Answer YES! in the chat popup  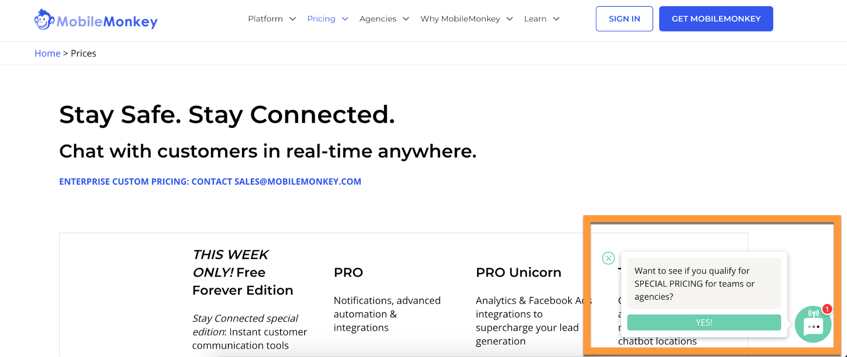click(x=704, y=322)
